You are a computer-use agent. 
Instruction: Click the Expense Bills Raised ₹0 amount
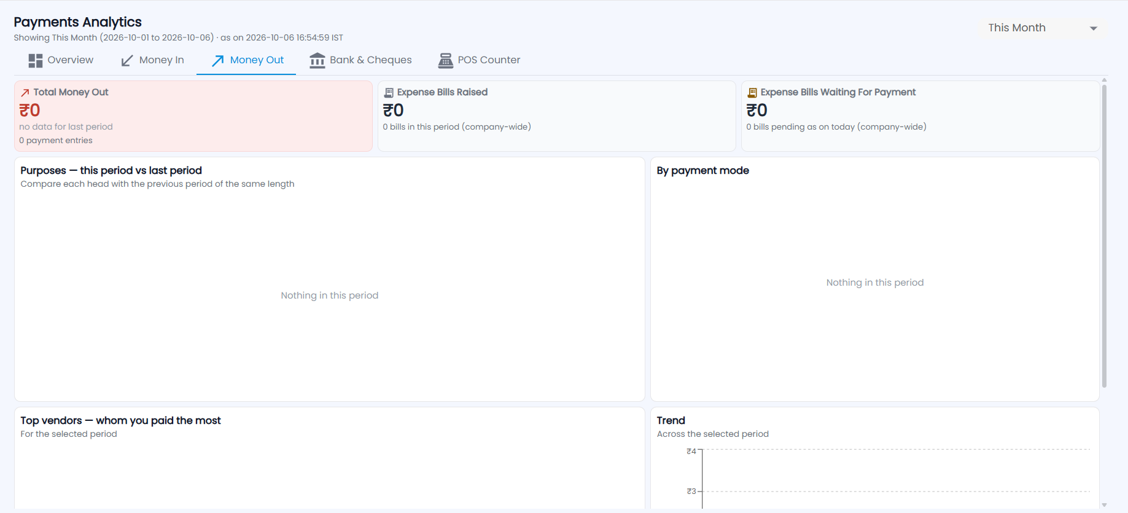(393, 111)
